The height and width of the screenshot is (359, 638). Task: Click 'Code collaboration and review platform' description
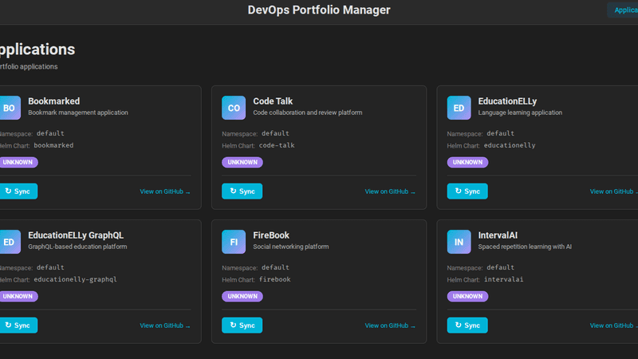(x=308, y=112)
